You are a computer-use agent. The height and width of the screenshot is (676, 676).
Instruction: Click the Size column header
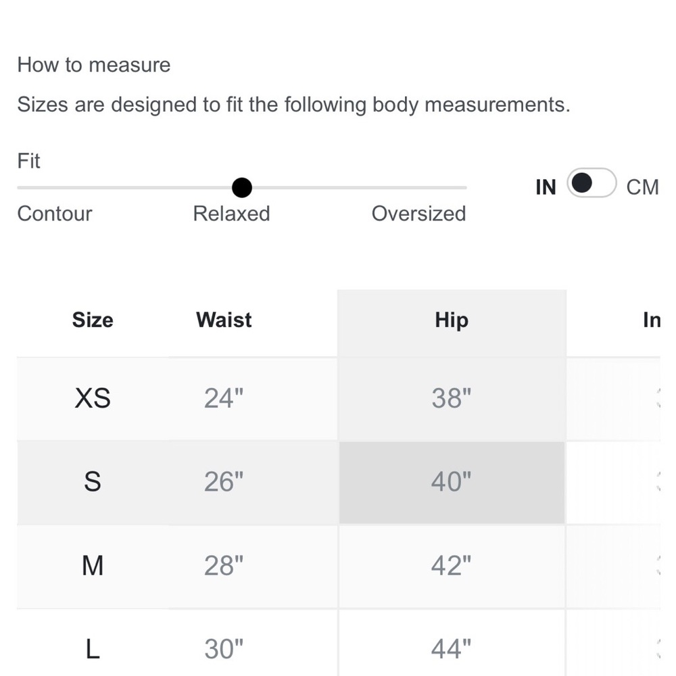93,320
